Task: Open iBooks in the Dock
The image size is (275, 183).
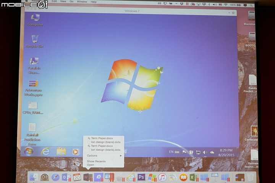Action: [183, 177]
